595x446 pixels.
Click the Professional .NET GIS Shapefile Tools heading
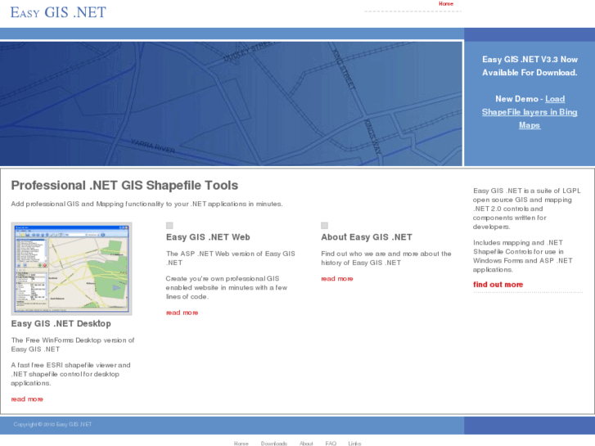[124, 185]
